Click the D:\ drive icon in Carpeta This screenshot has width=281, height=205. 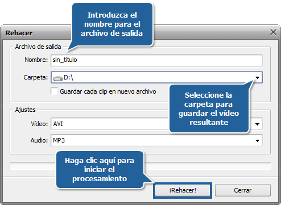click(58, 78)
